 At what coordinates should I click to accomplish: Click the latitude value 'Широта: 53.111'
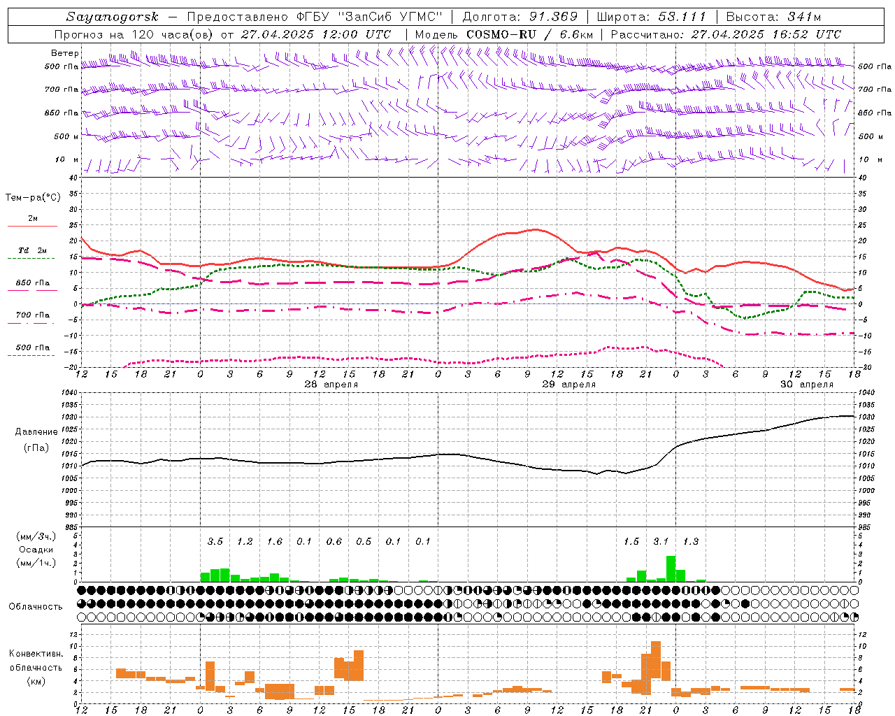pyautogui.click(x=652, y=17)
